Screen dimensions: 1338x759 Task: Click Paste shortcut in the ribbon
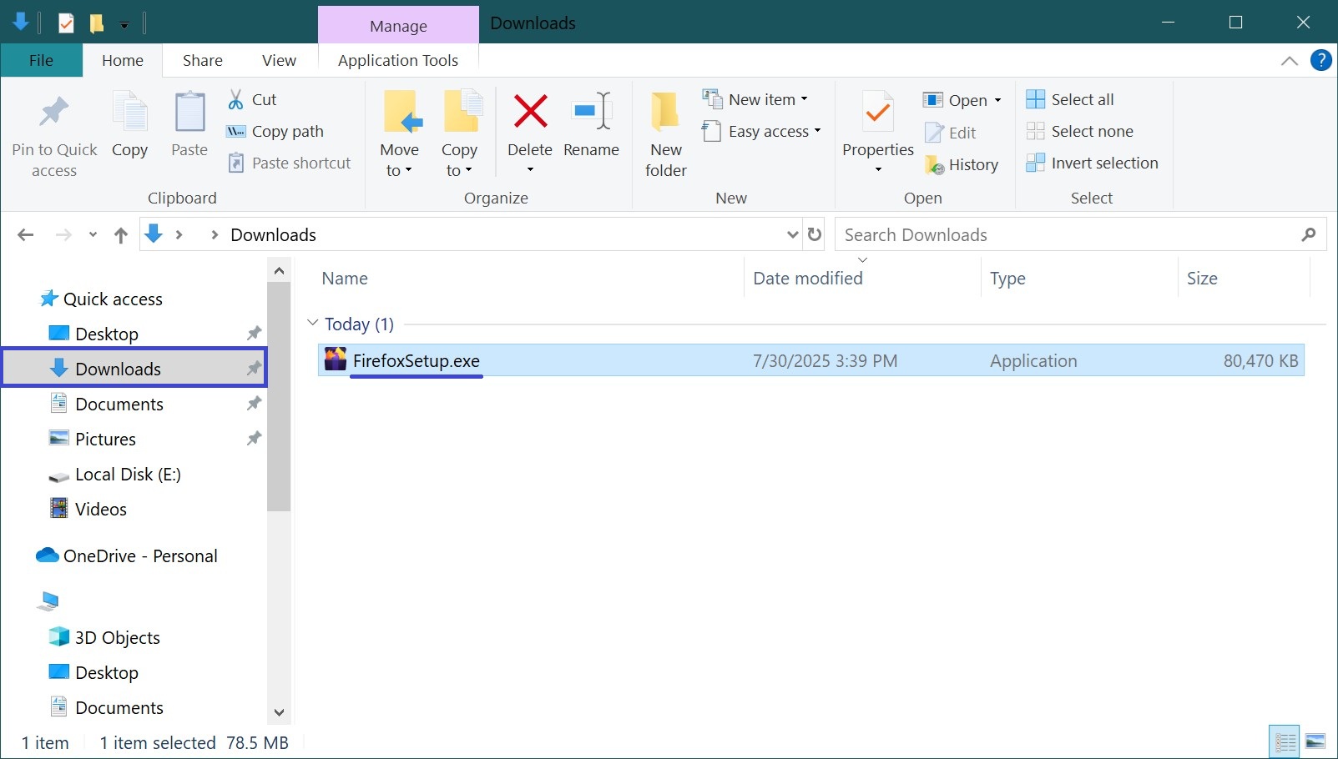pos(290,163)
